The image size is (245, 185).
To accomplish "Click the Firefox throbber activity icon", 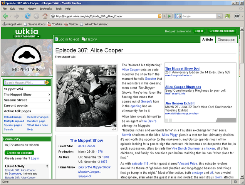I will tap(241, 9).
